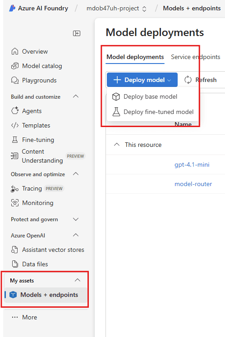Click the Deploy base model cube icon
This screenshot has height=337, width=225.
[116, 97]
